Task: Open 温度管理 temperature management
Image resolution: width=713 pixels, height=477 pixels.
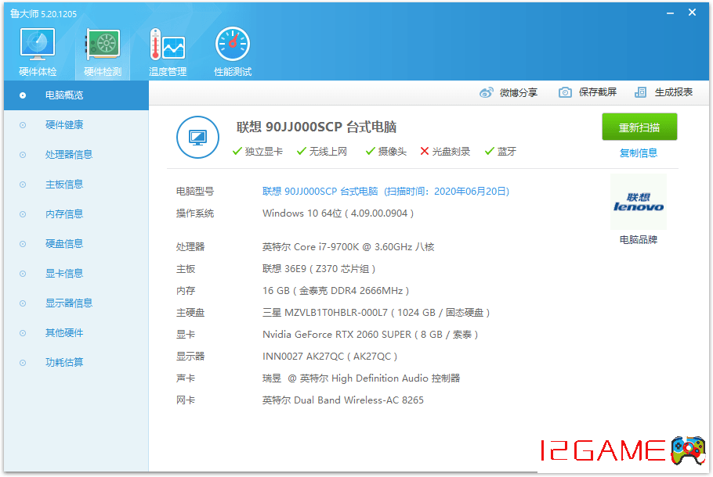Action: [168, 52]
